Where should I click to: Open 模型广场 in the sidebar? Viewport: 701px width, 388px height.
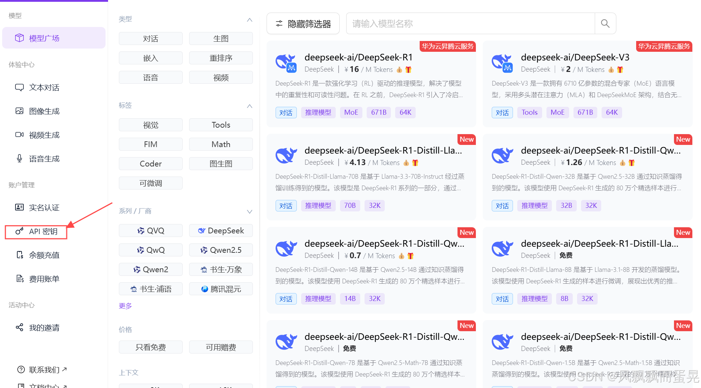click(x=54, y=38)
